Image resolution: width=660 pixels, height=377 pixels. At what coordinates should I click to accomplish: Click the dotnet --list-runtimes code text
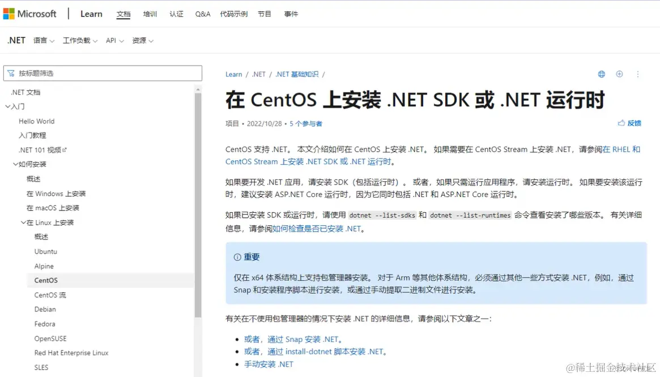tap(470, 216)
